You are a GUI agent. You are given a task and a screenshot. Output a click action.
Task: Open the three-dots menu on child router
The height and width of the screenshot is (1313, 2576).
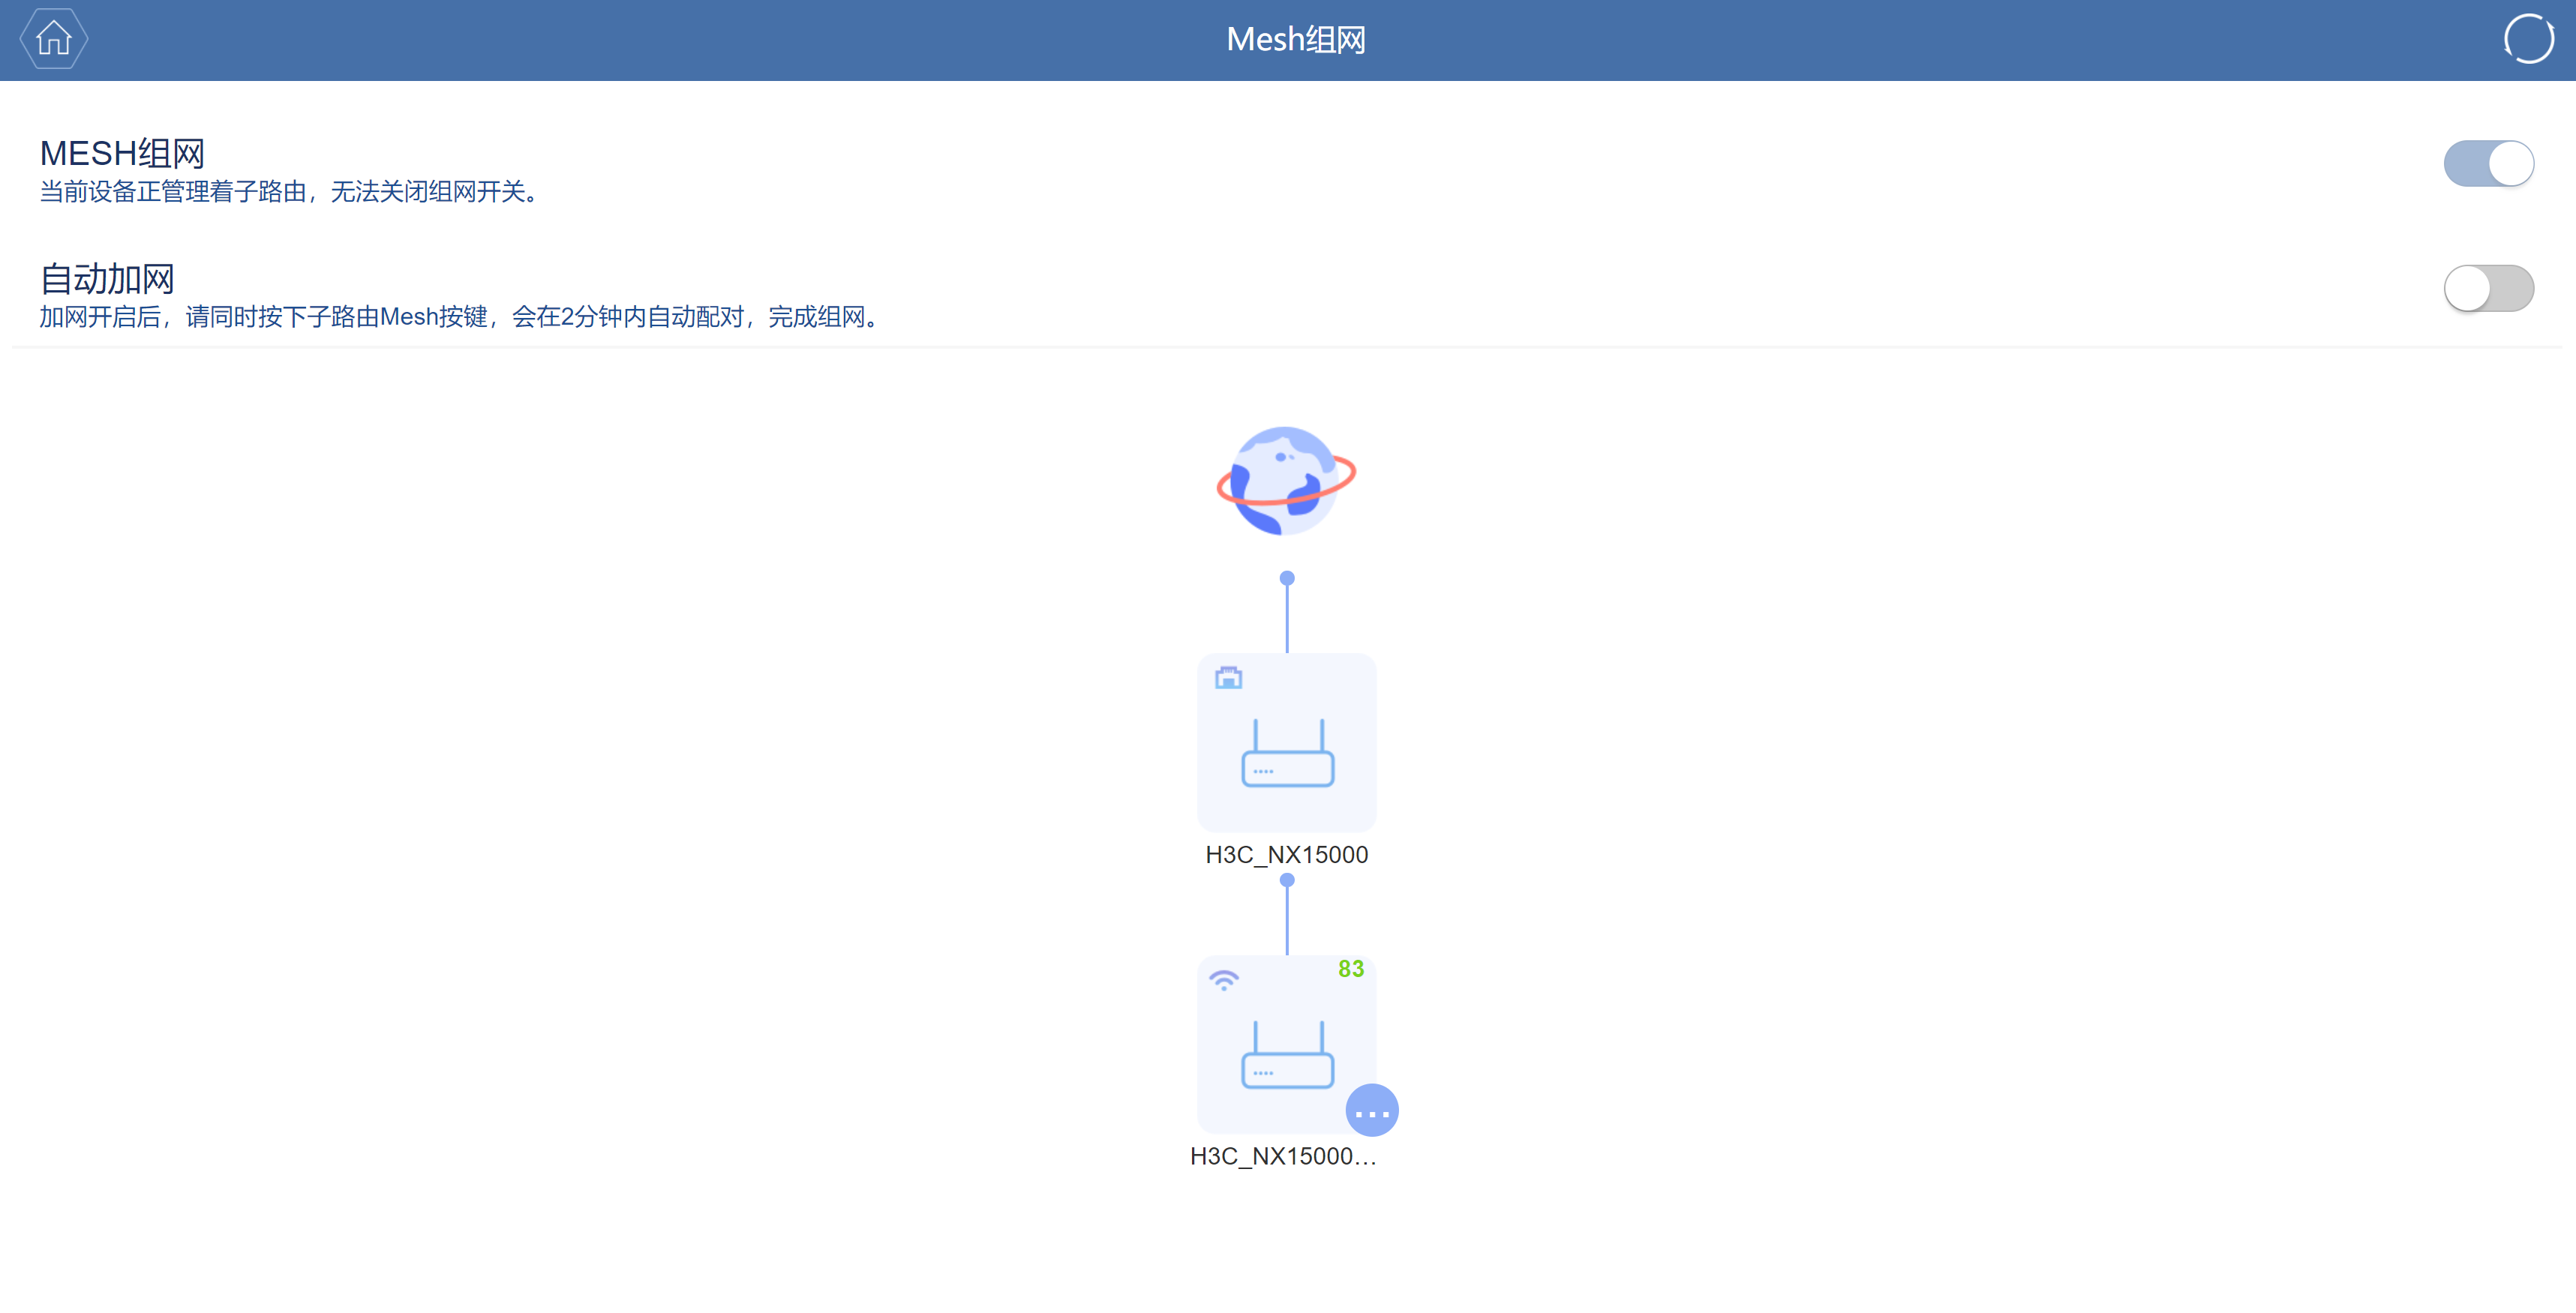tap(1372, 1110)
